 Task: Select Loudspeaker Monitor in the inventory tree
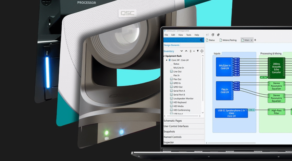point(183,99)
